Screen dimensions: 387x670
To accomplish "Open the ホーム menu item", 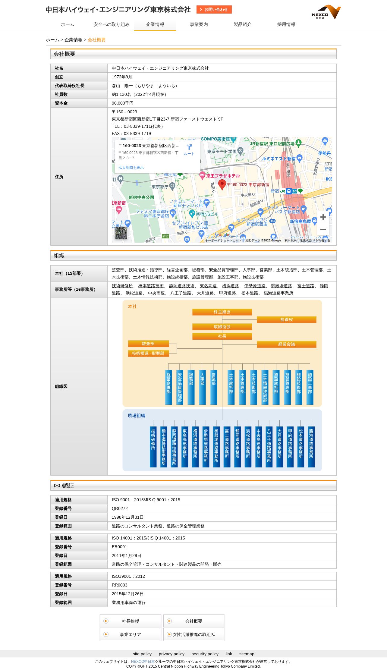I will click(x=68, y=24).
